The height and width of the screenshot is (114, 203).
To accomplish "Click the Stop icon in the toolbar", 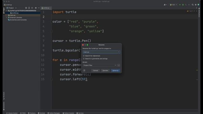I will point(189,5).
